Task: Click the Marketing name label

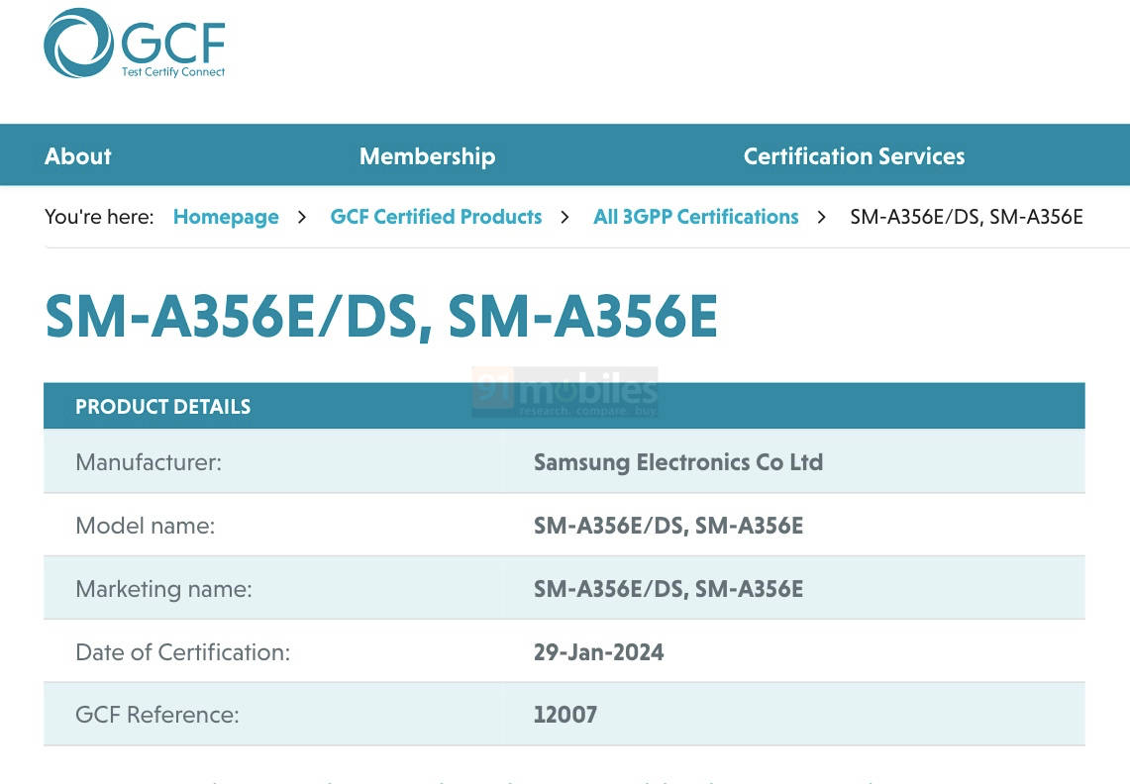Action: click(163, 589)
